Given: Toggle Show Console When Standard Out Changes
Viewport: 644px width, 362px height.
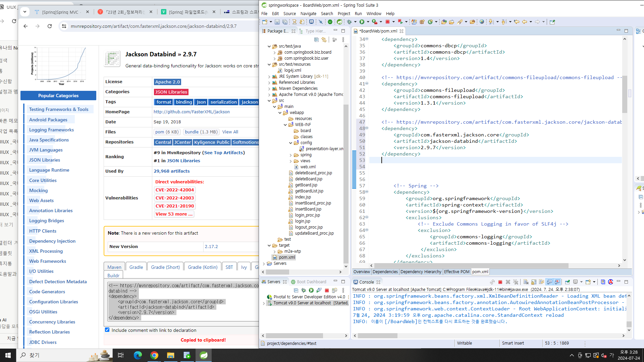Looking at the screenshot, I should coord(549,282).
